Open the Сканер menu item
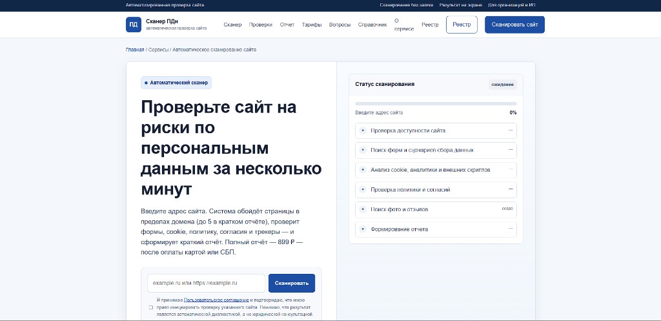661x321 pixels. click(232, 25)
